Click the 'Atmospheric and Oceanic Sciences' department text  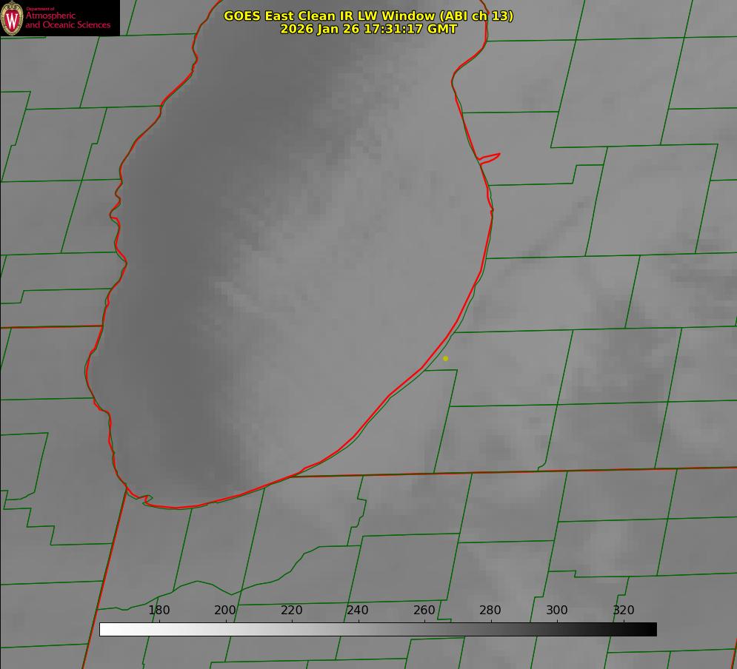click(67, 20)
